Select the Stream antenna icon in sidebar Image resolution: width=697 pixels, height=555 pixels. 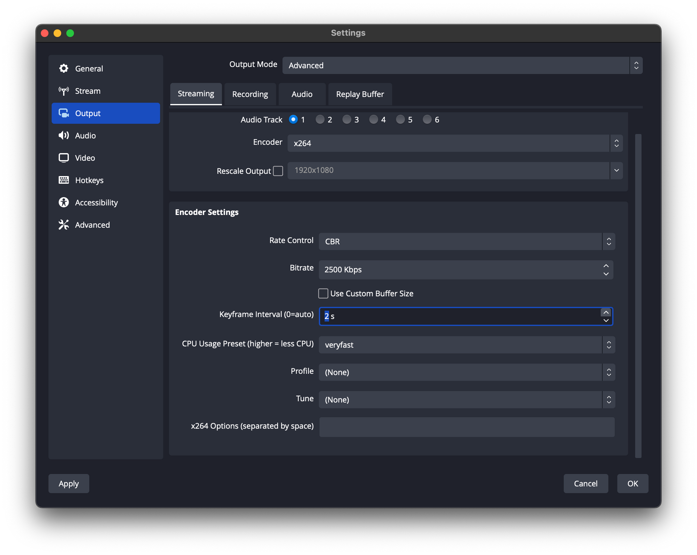point(64,91)
